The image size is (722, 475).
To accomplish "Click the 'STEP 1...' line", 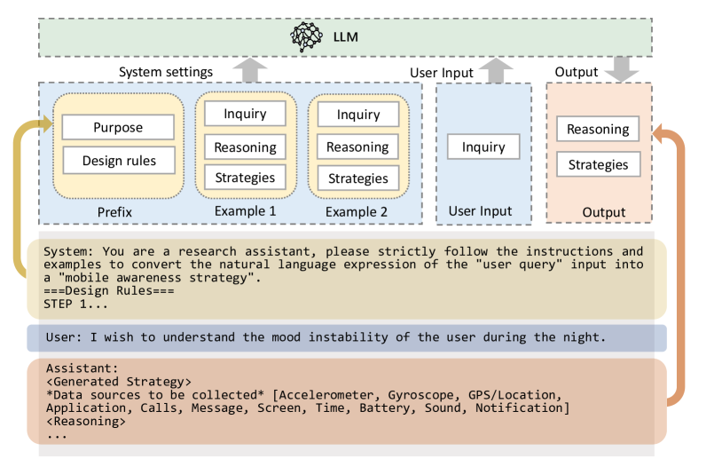I will click(x=75, y=304).
